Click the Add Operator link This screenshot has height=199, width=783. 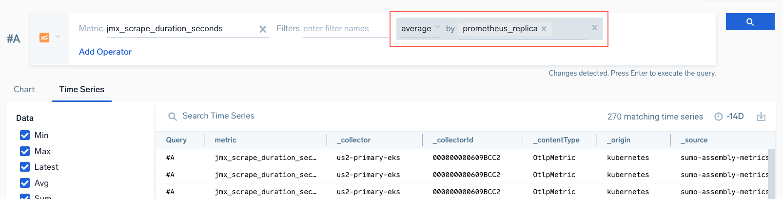(105, 52)
